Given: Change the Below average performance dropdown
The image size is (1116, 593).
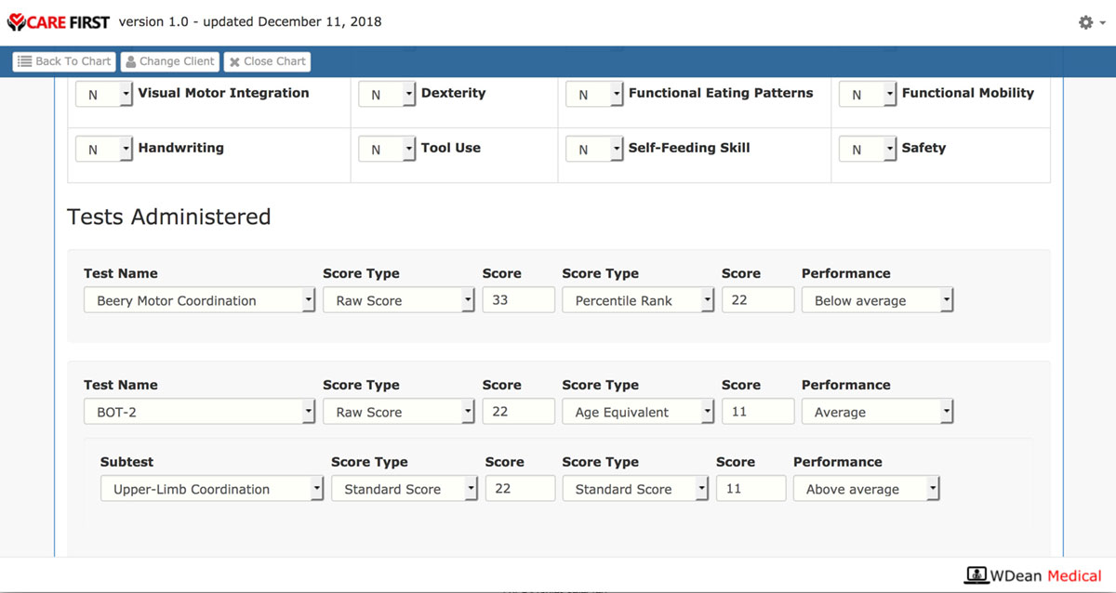Looking at the screenshot, I should [878, 300].
